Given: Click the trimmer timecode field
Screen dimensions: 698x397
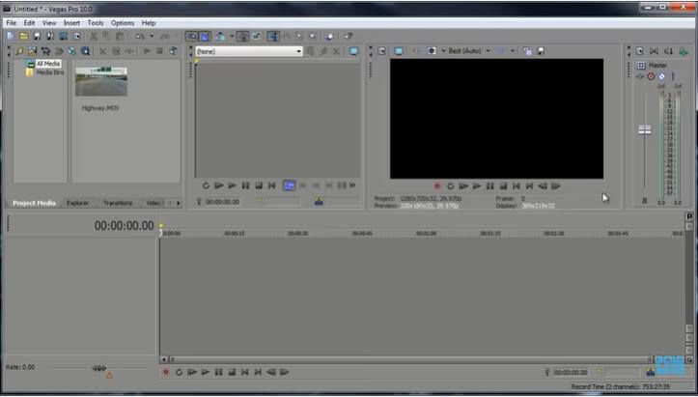Looking at the screenshot, I should click(223, 202).
